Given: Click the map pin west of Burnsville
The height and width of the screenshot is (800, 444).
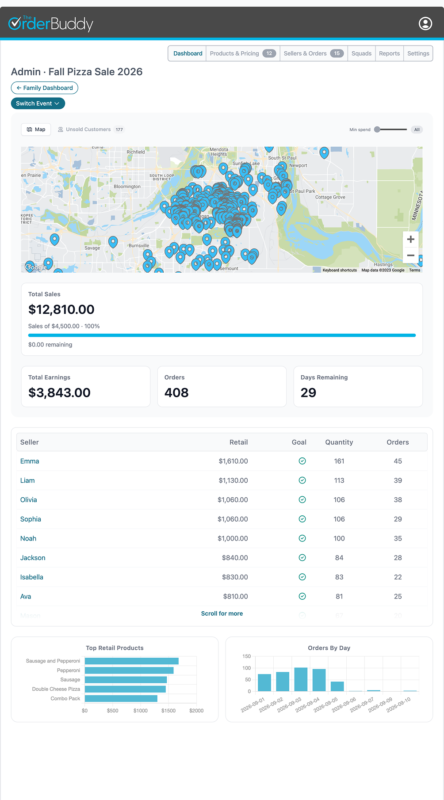Looking at the screenshot, I should click(x=113, y=241).
